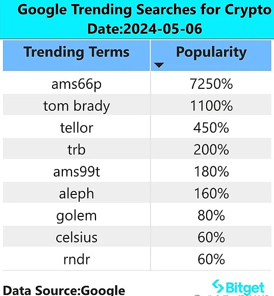Click the 180% popularity cell
274x296 pixels.
click(211, 171)
